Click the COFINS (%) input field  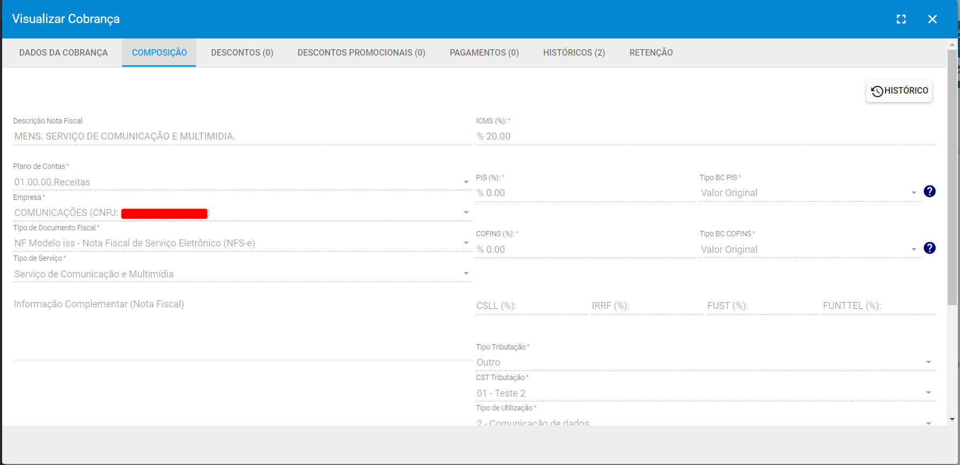click(x=586, y=250)
